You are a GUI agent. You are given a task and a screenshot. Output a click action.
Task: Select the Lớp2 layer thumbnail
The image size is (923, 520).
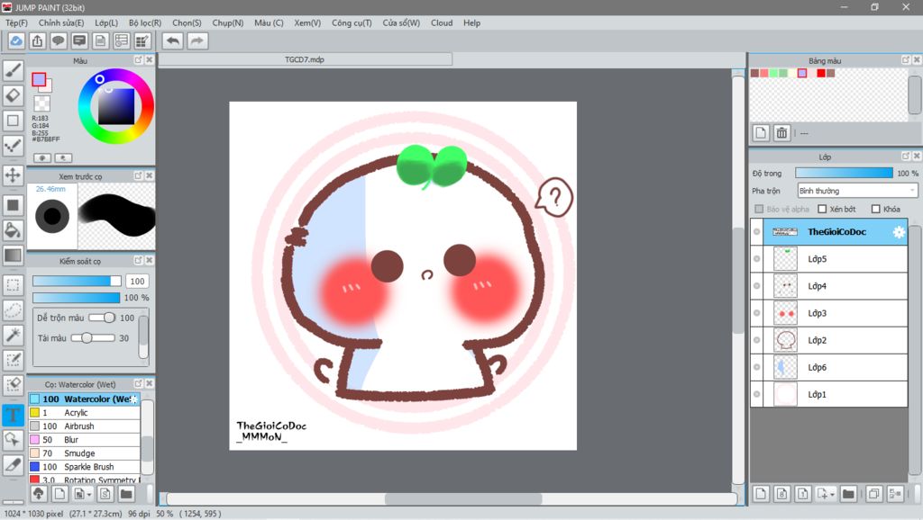click(x=785, y=340)
